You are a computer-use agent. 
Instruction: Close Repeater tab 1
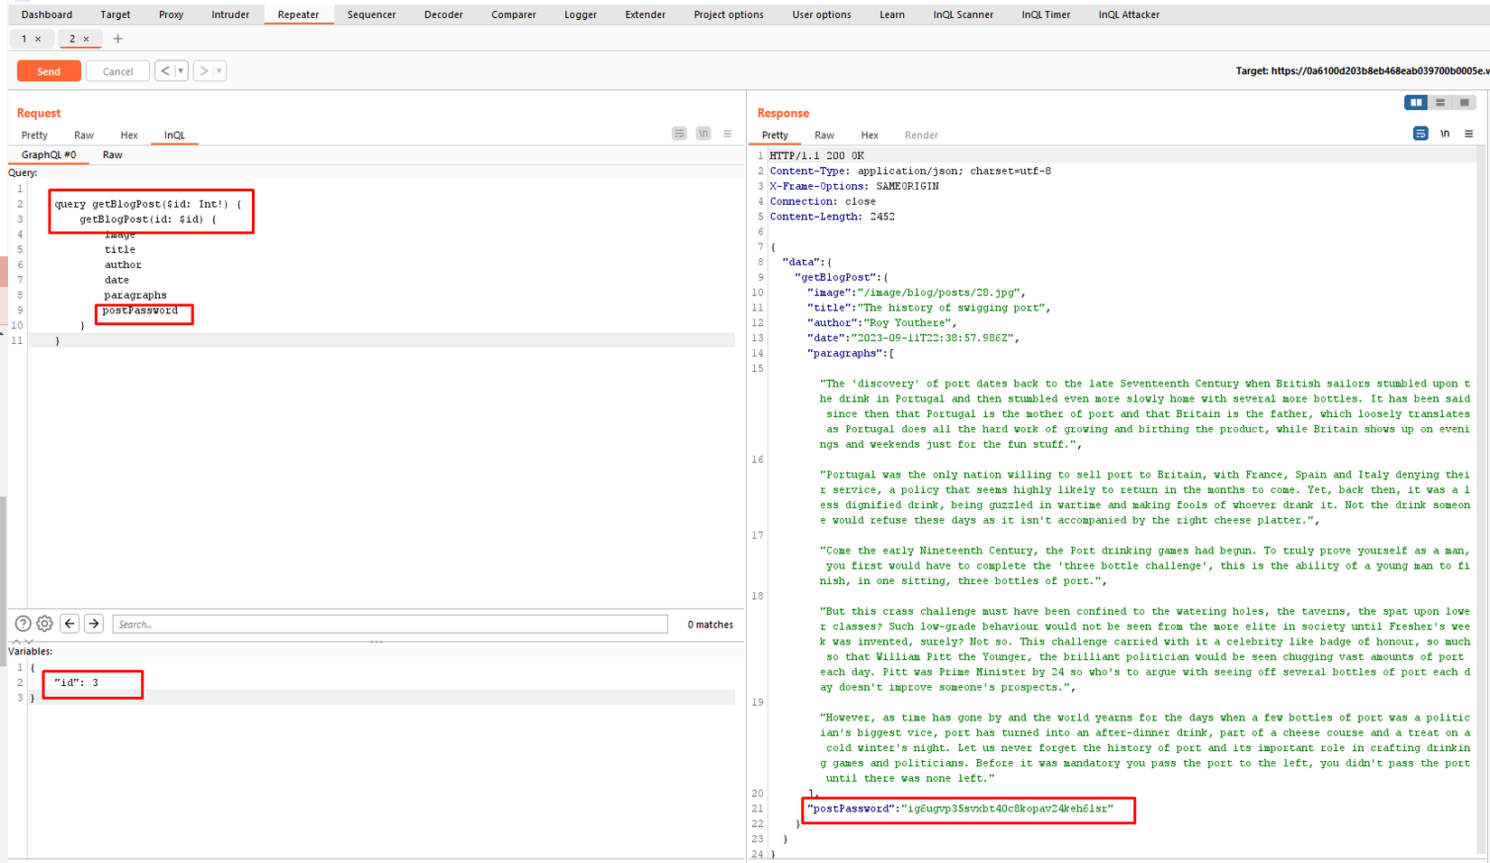[38, 39]
